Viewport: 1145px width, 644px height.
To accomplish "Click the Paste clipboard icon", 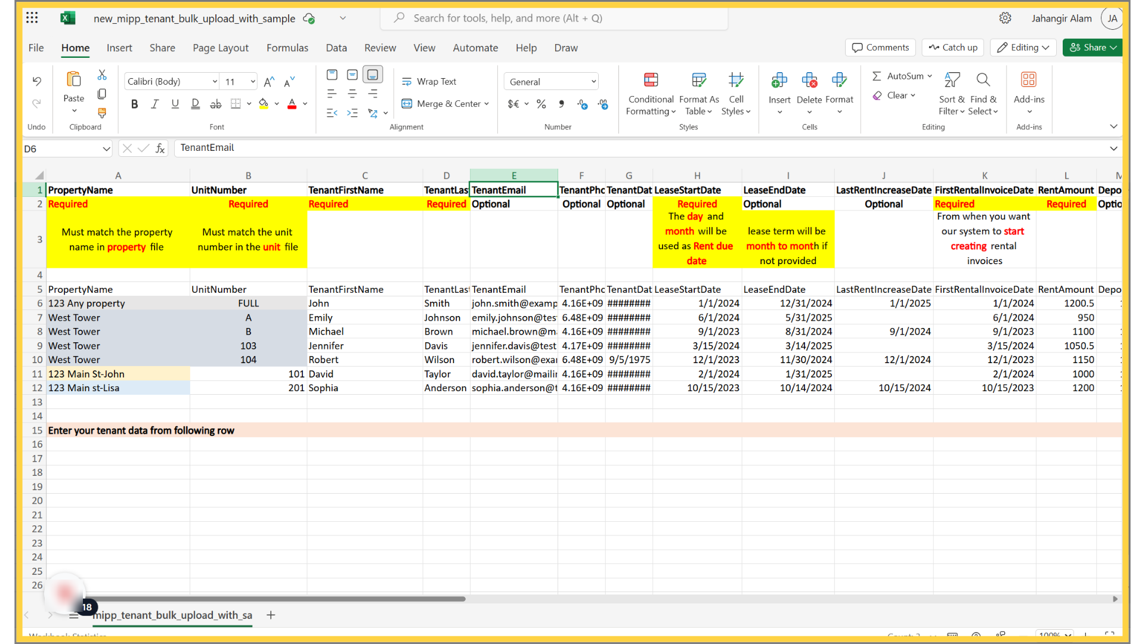I will [74, 79].
